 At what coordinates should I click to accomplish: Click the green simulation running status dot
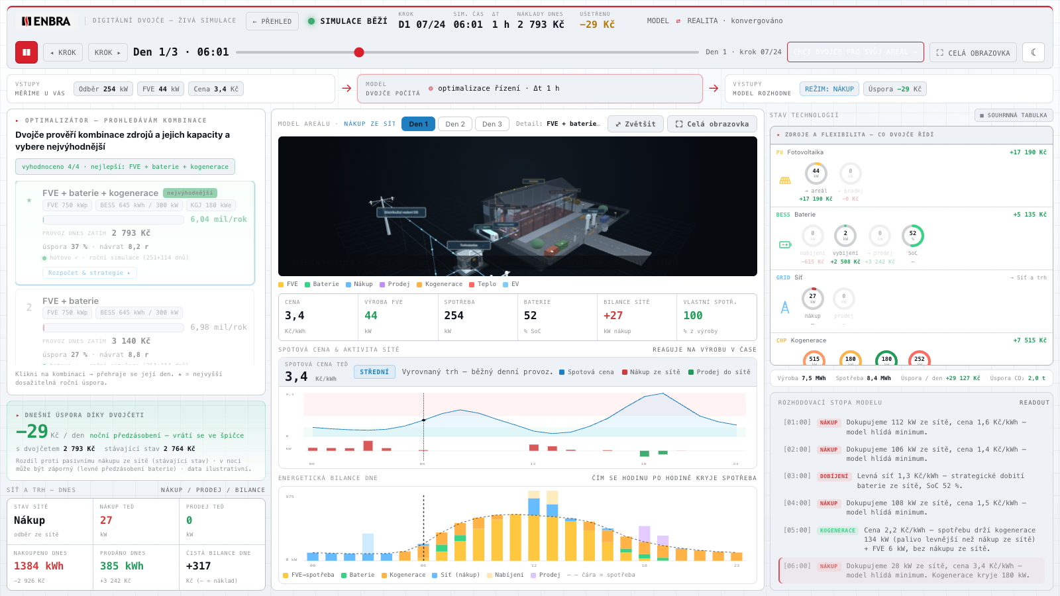(311, 21)
